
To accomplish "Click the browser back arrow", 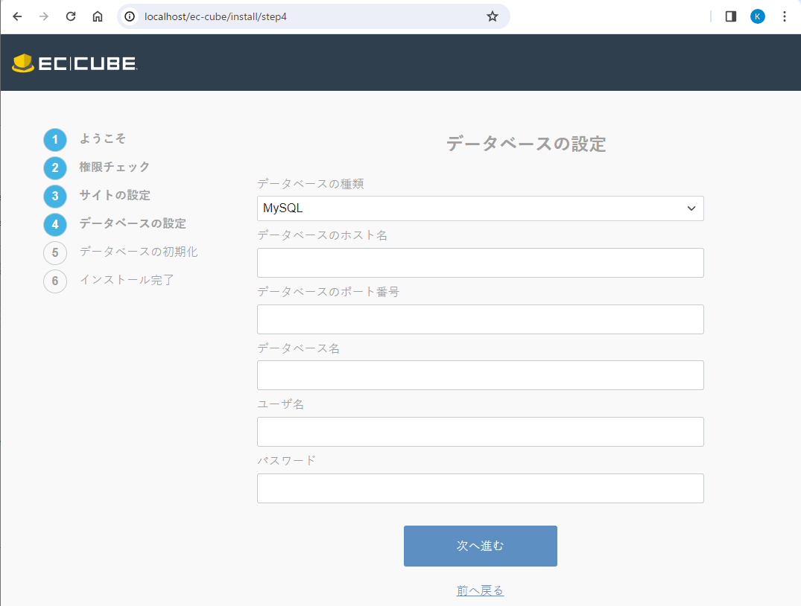I will (17, 16).
